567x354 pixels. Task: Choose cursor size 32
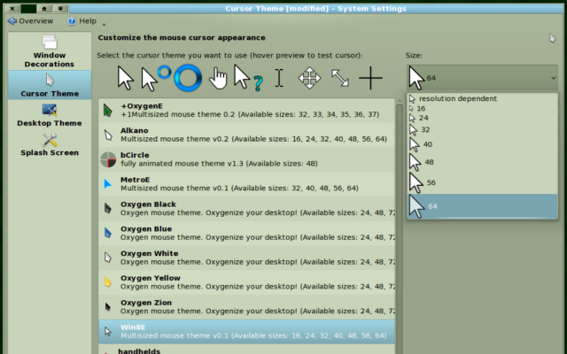[x=482, y=130]
